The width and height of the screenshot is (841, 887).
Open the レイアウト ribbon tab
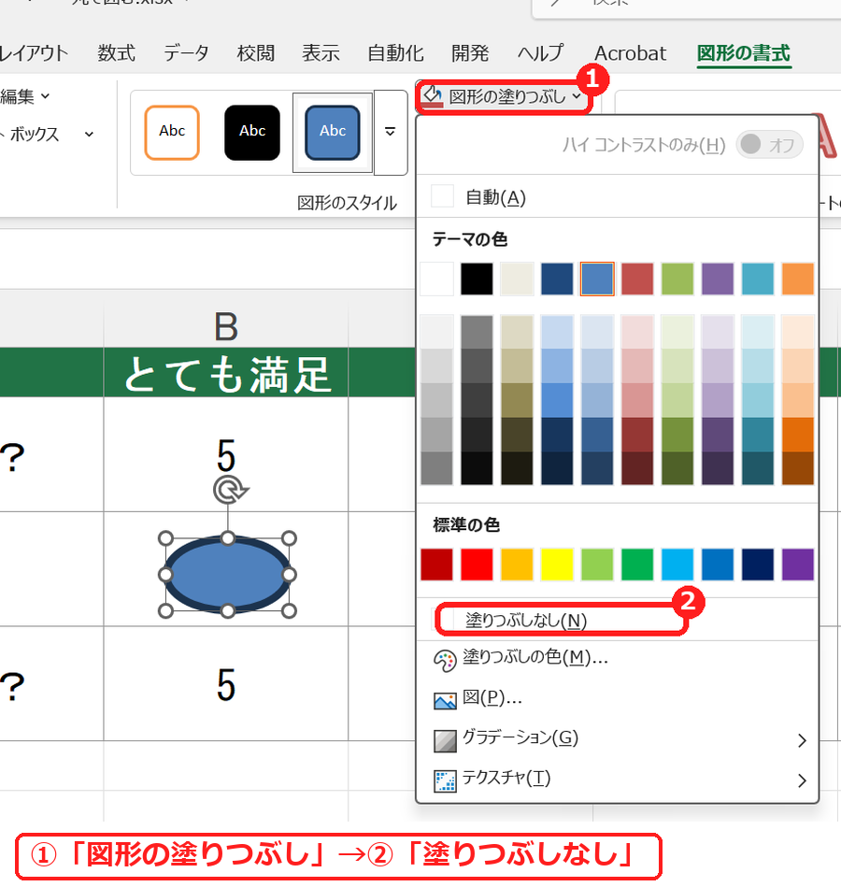pos(34,53)
